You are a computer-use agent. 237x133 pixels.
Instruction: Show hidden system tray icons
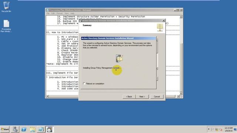(208, 129)
